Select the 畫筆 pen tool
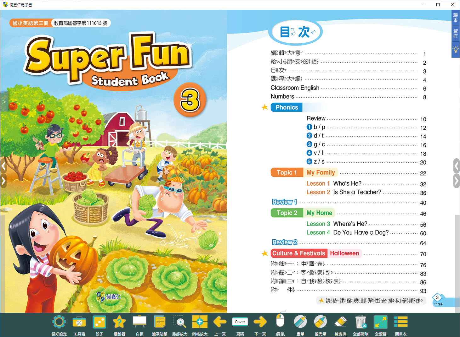The height and width of the screenshot is (337, 460). (300, 322)
